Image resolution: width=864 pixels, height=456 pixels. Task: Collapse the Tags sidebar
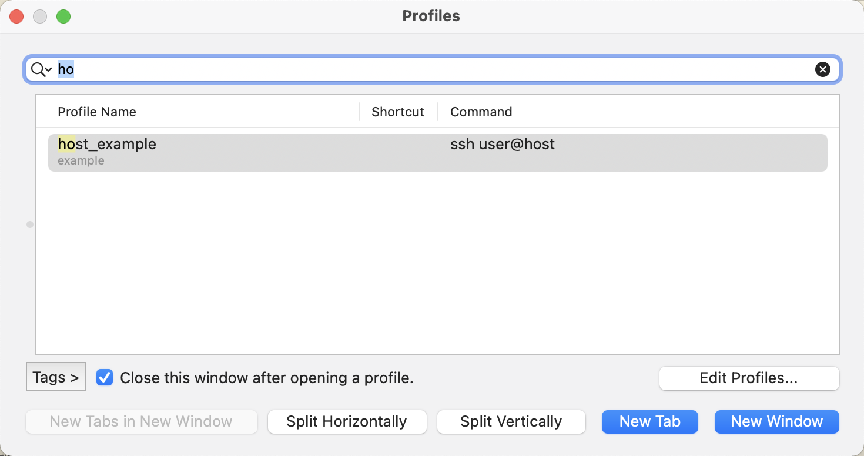coord(55,377)
